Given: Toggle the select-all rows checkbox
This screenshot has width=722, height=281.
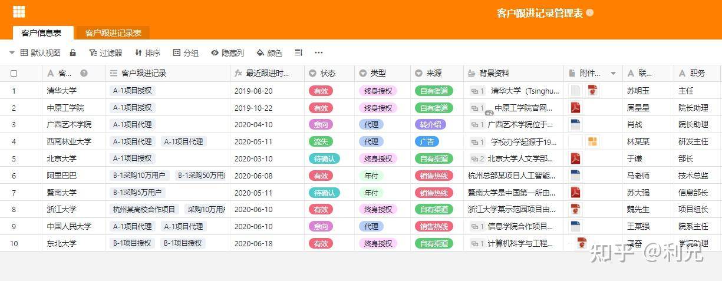Looking at the screenshot, I should coord(14,73).
